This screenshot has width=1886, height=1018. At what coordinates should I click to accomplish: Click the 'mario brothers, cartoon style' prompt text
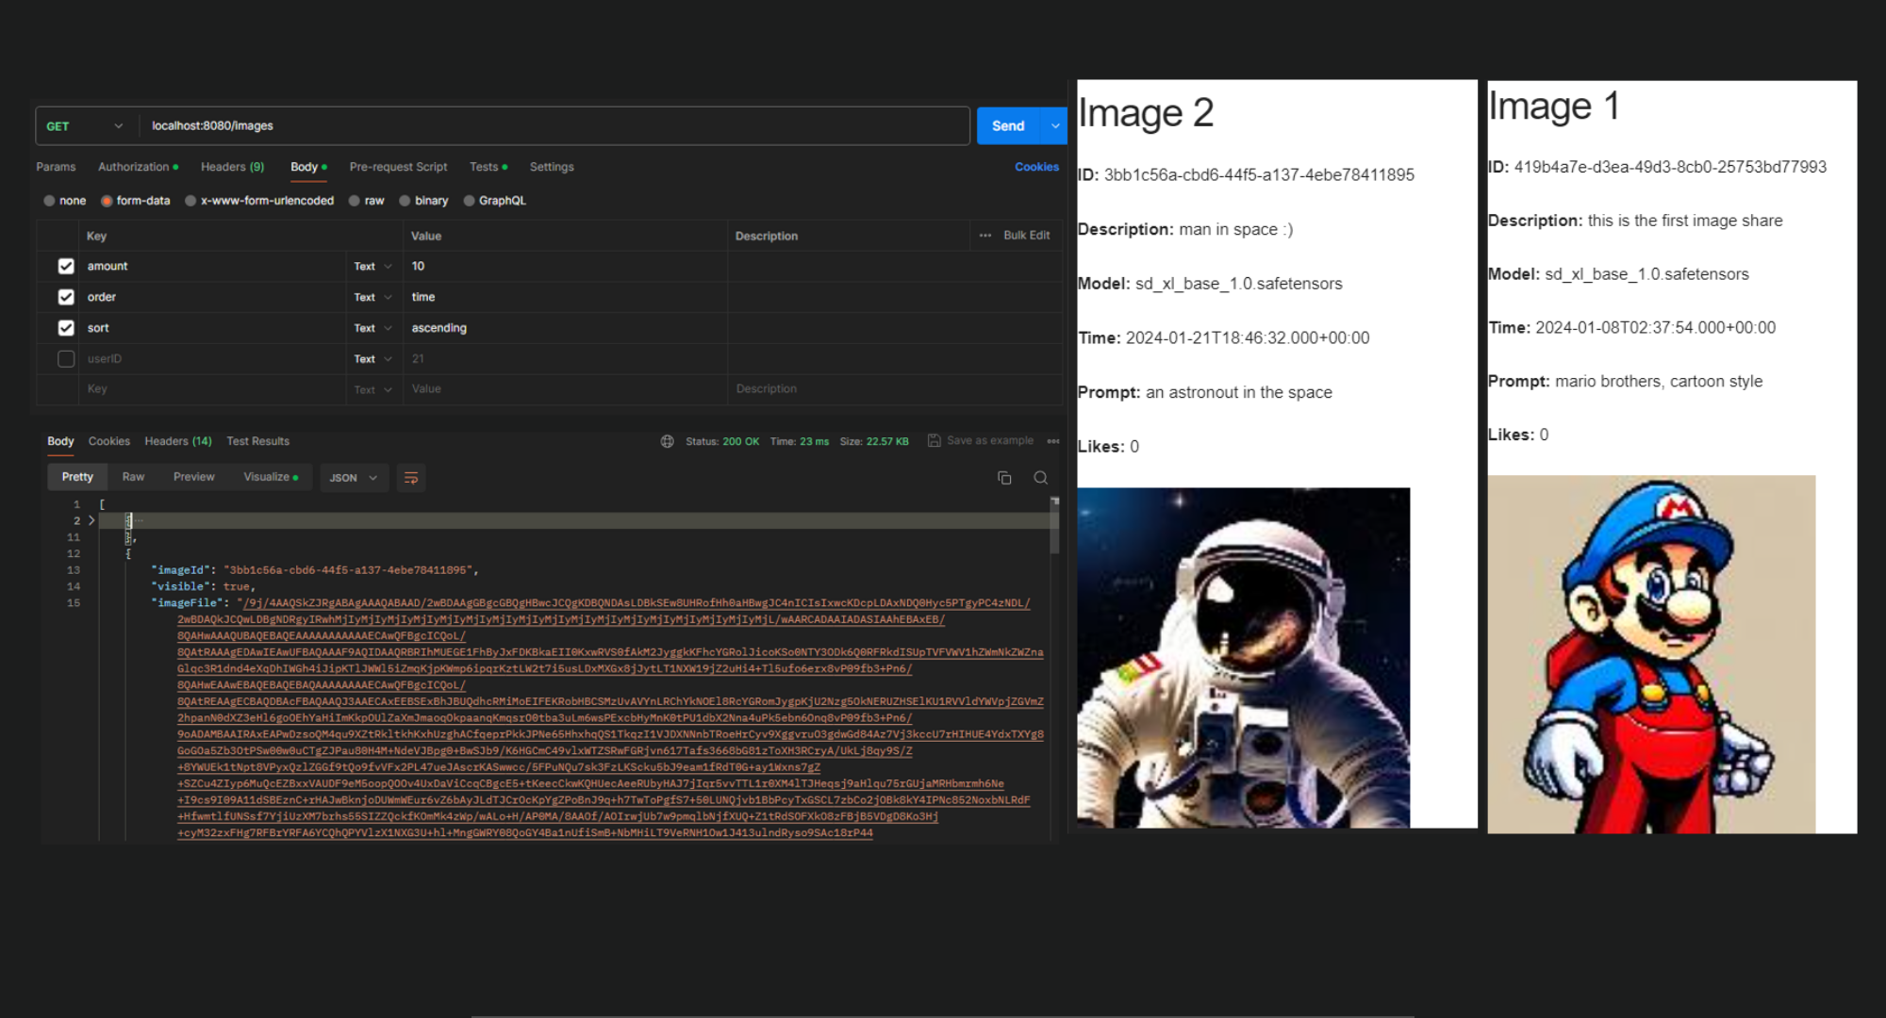[1659, 381]
